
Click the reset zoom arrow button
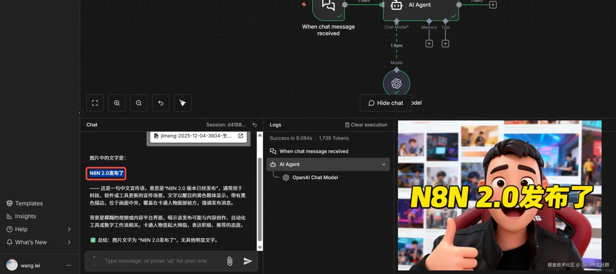point(161,103)
